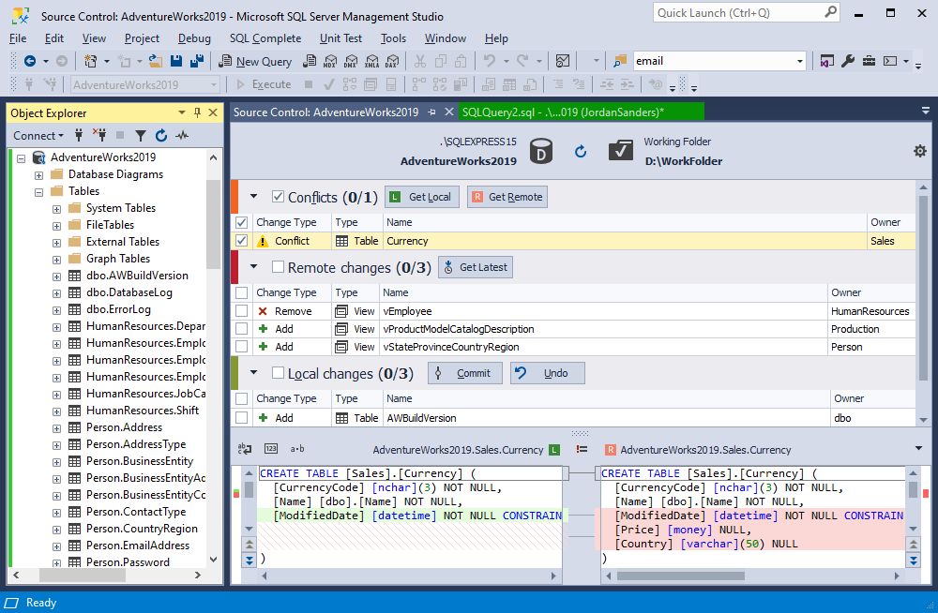Open the Database Engine Query icon

310,61
